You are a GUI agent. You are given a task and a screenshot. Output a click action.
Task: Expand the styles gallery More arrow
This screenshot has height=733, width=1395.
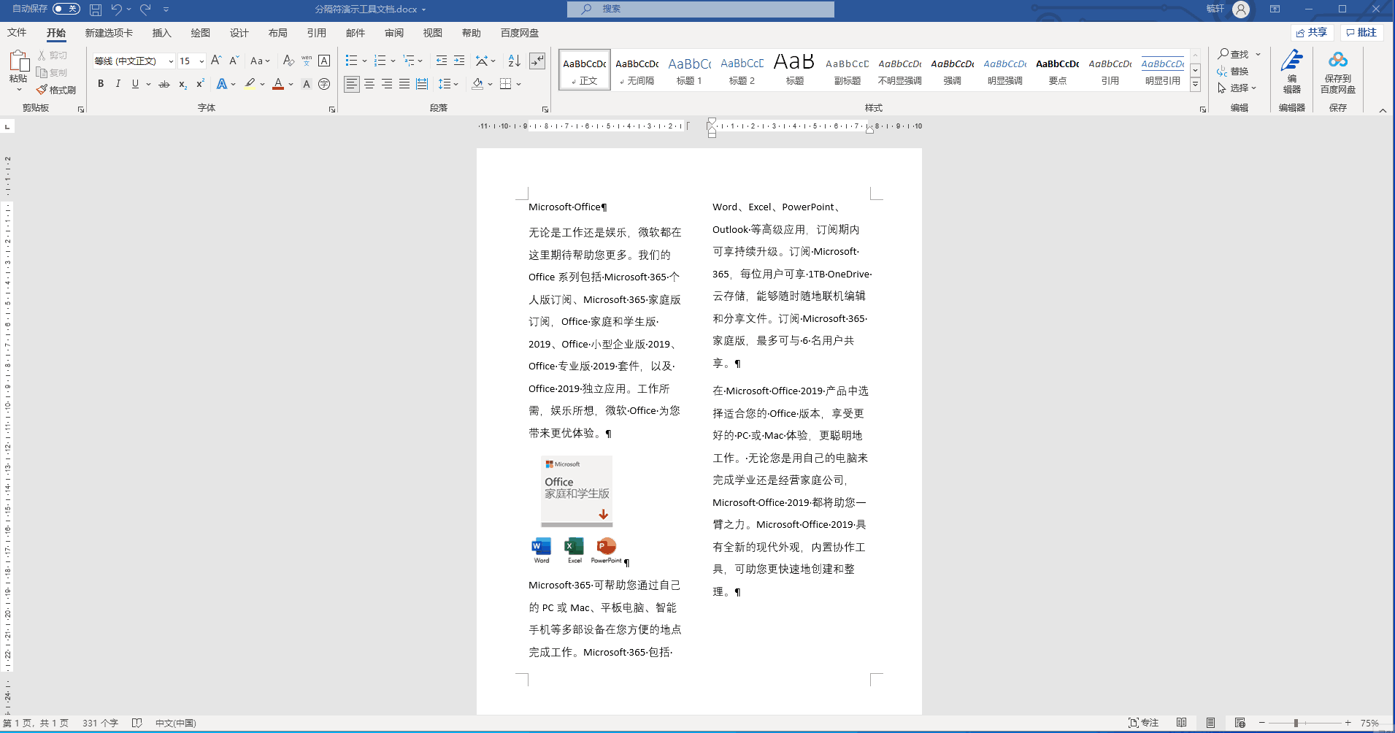pyautogui.click(x=1195, y=85)
